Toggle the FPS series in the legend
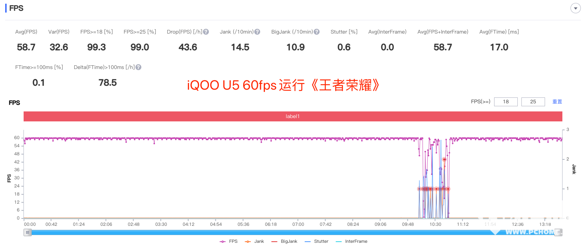586x245 pixels. click(229, 241)
